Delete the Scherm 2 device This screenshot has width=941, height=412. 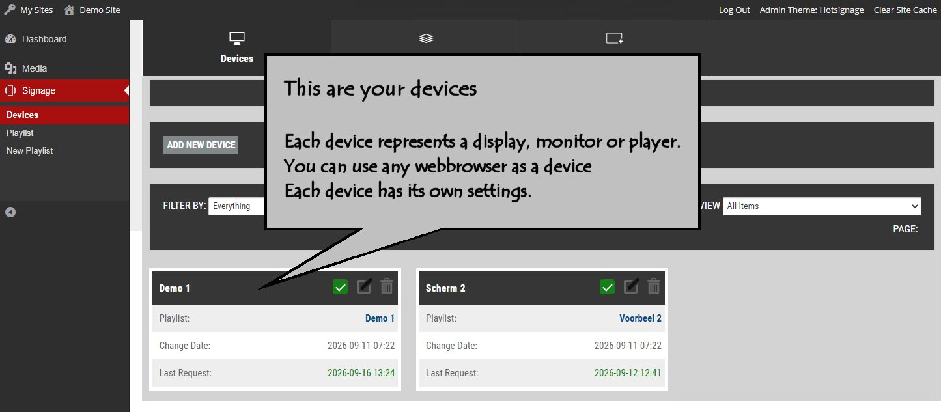654,286
